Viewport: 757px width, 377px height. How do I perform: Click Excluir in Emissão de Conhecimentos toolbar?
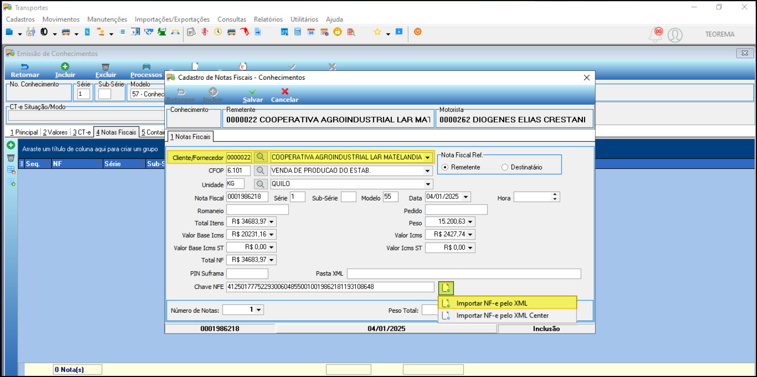pos(106,71)
